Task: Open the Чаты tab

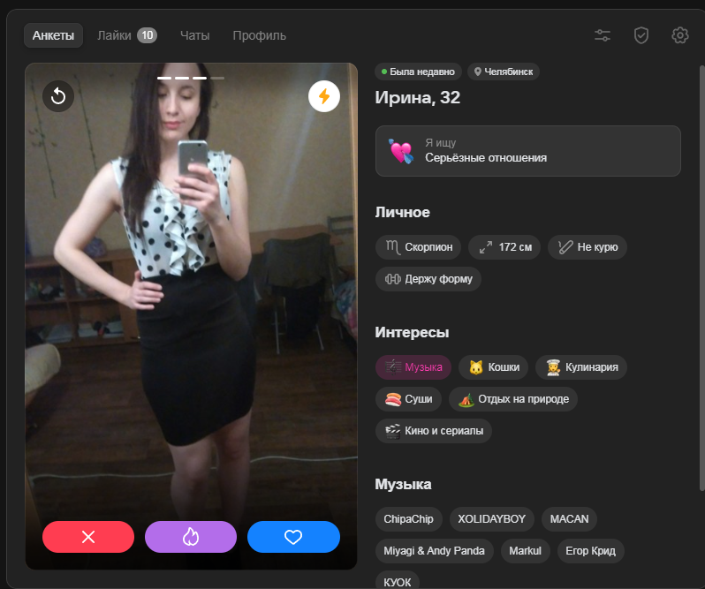Action: (194, 35)
